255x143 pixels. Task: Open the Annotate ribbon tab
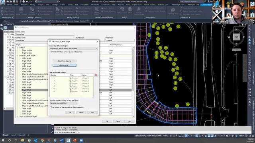click(x=24, y=4)
